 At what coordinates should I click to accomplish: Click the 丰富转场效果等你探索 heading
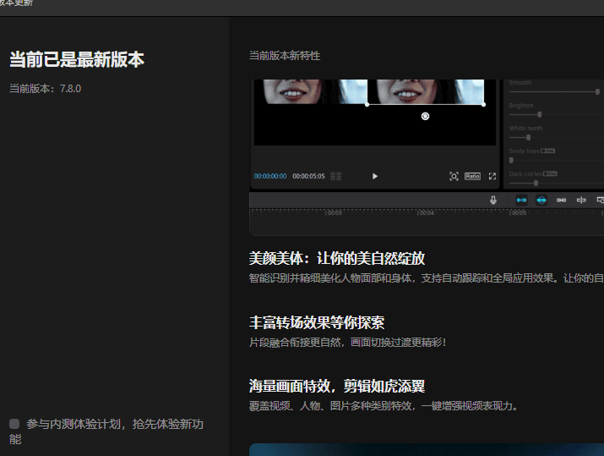317,323
